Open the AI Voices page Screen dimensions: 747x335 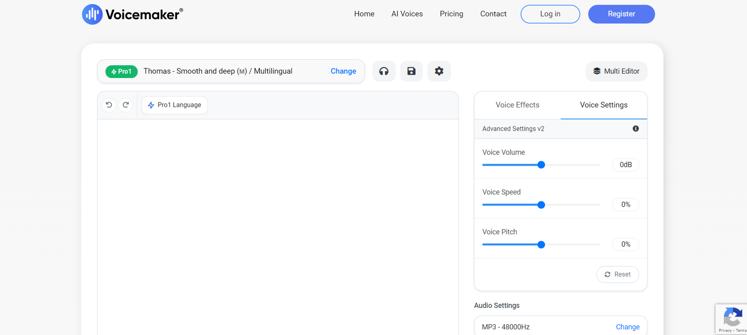pyautogui.click(x=407, y=14)
